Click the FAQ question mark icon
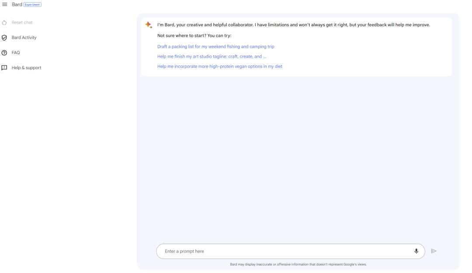Screen dimensions: 472x273 tap(4, 53)
